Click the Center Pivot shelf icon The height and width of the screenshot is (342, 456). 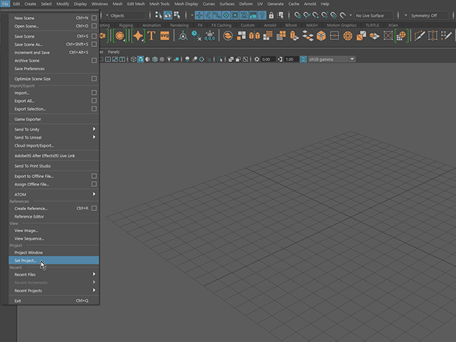(x=183, y=36)
